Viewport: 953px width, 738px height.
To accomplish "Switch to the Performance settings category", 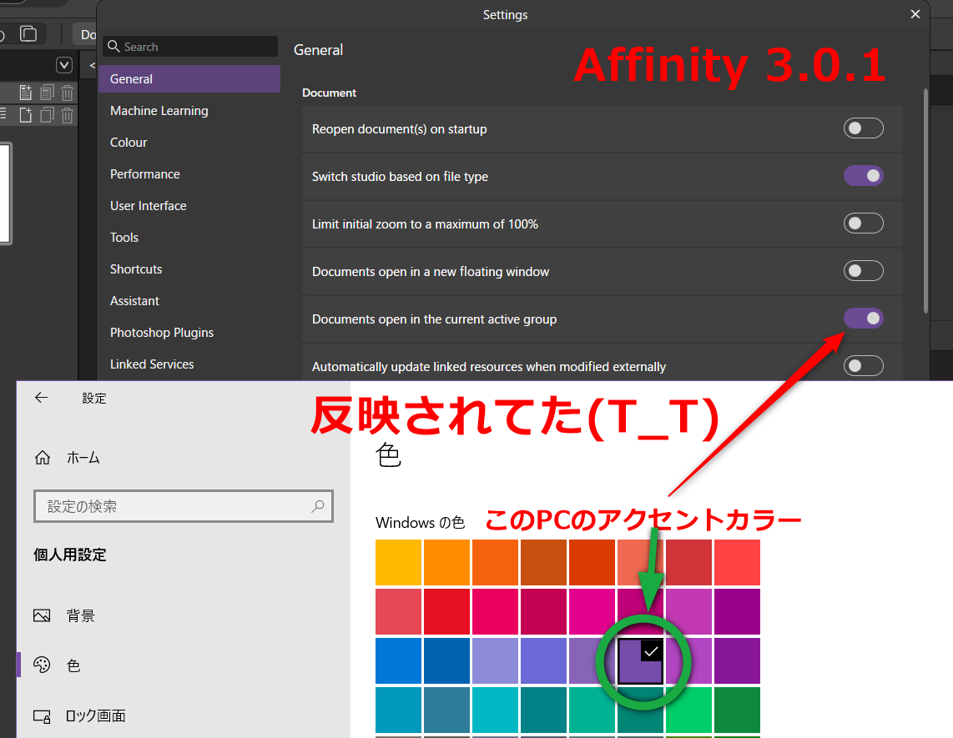I will tap(145, 174).
